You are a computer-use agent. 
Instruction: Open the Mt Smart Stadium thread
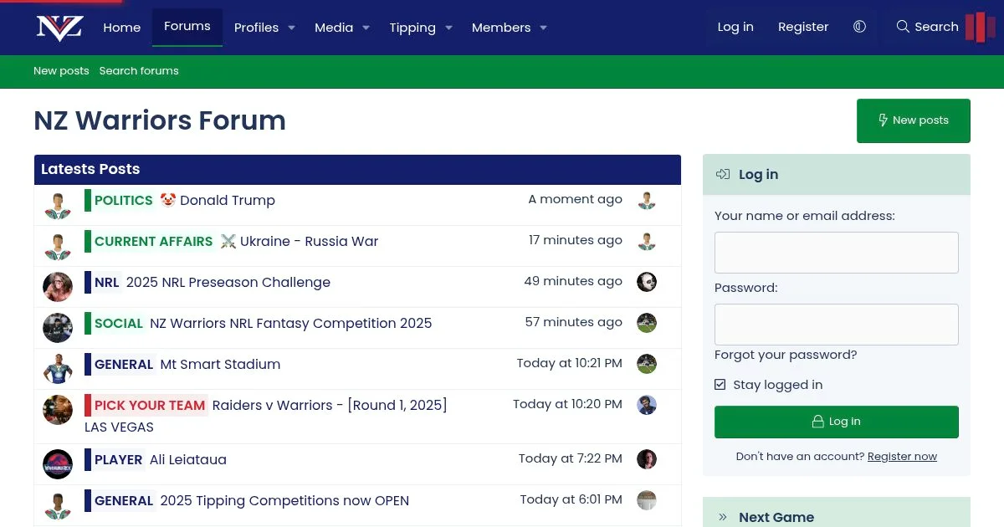point(220,364)
